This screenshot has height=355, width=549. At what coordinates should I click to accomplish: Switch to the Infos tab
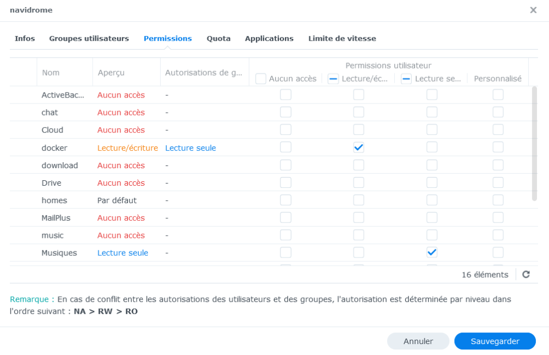(25, 38)
